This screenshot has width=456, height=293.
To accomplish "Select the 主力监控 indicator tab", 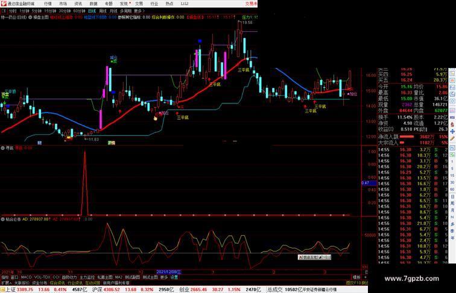I will 87,277.
